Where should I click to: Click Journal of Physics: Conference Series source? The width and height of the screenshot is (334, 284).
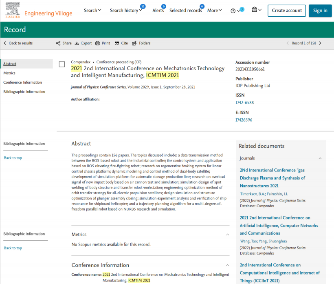pos(99,87)
